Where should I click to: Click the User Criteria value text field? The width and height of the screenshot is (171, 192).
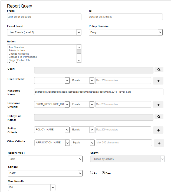[x=123, y=80]
